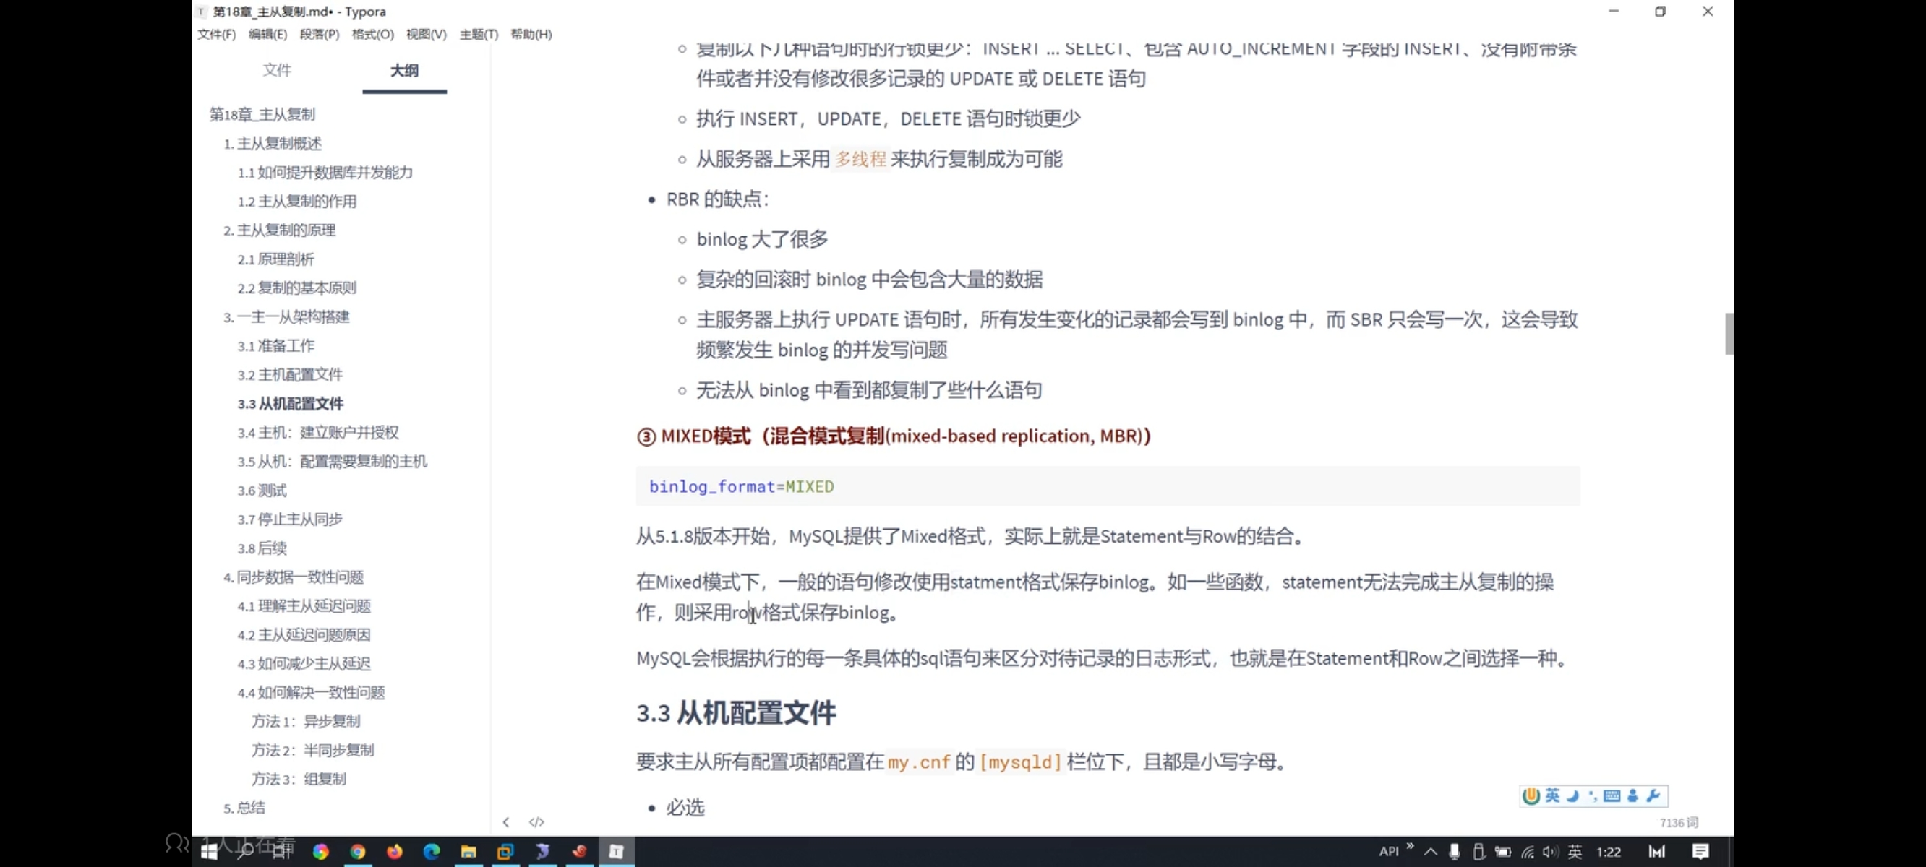Open the network Wi-Fi tray icon
Viewport: 1926px width, 867px height.
tap(1528, 852)
